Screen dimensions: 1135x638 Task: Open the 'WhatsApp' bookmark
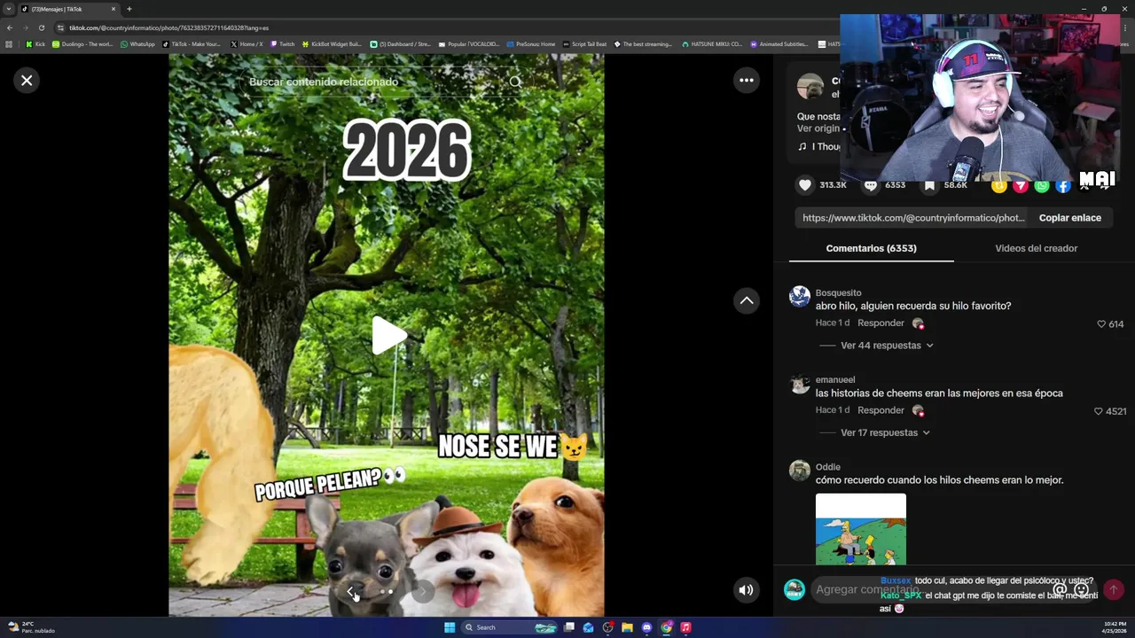click(137, 43)
